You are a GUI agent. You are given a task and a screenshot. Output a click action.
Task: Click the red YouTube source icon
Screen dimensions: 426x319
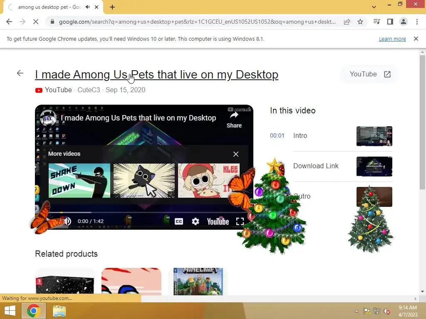(x=39, y=90)
